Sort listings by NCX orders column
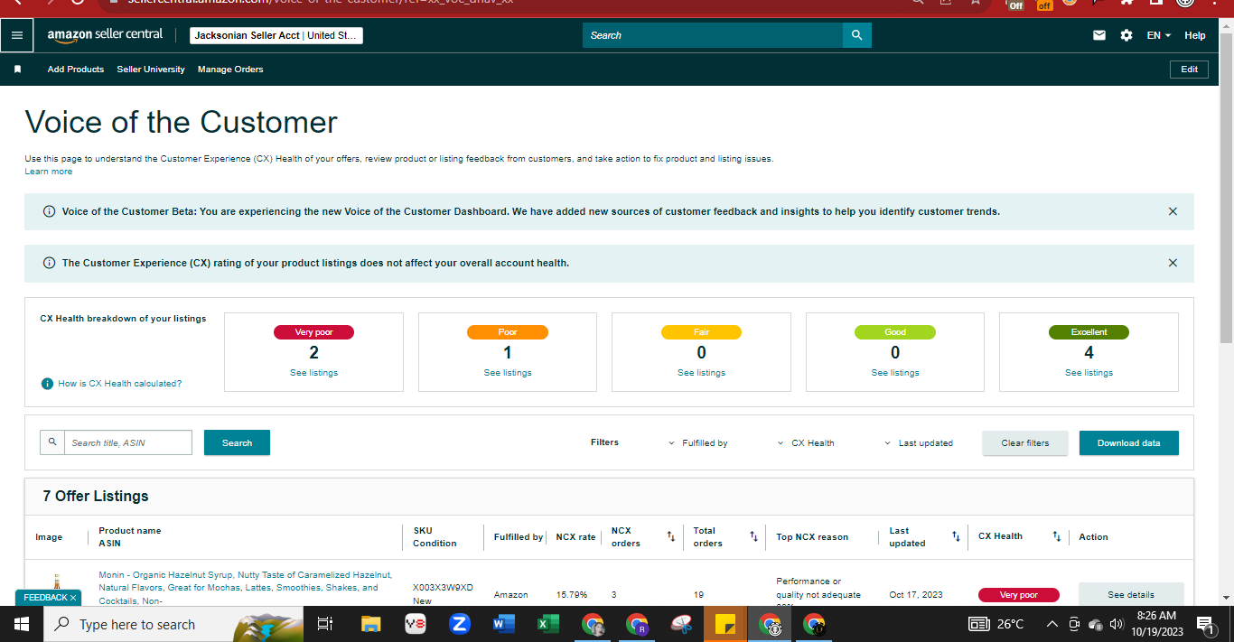Image resolution: width=1234 pixels, height=642 pixels. [x=670, y=536]
